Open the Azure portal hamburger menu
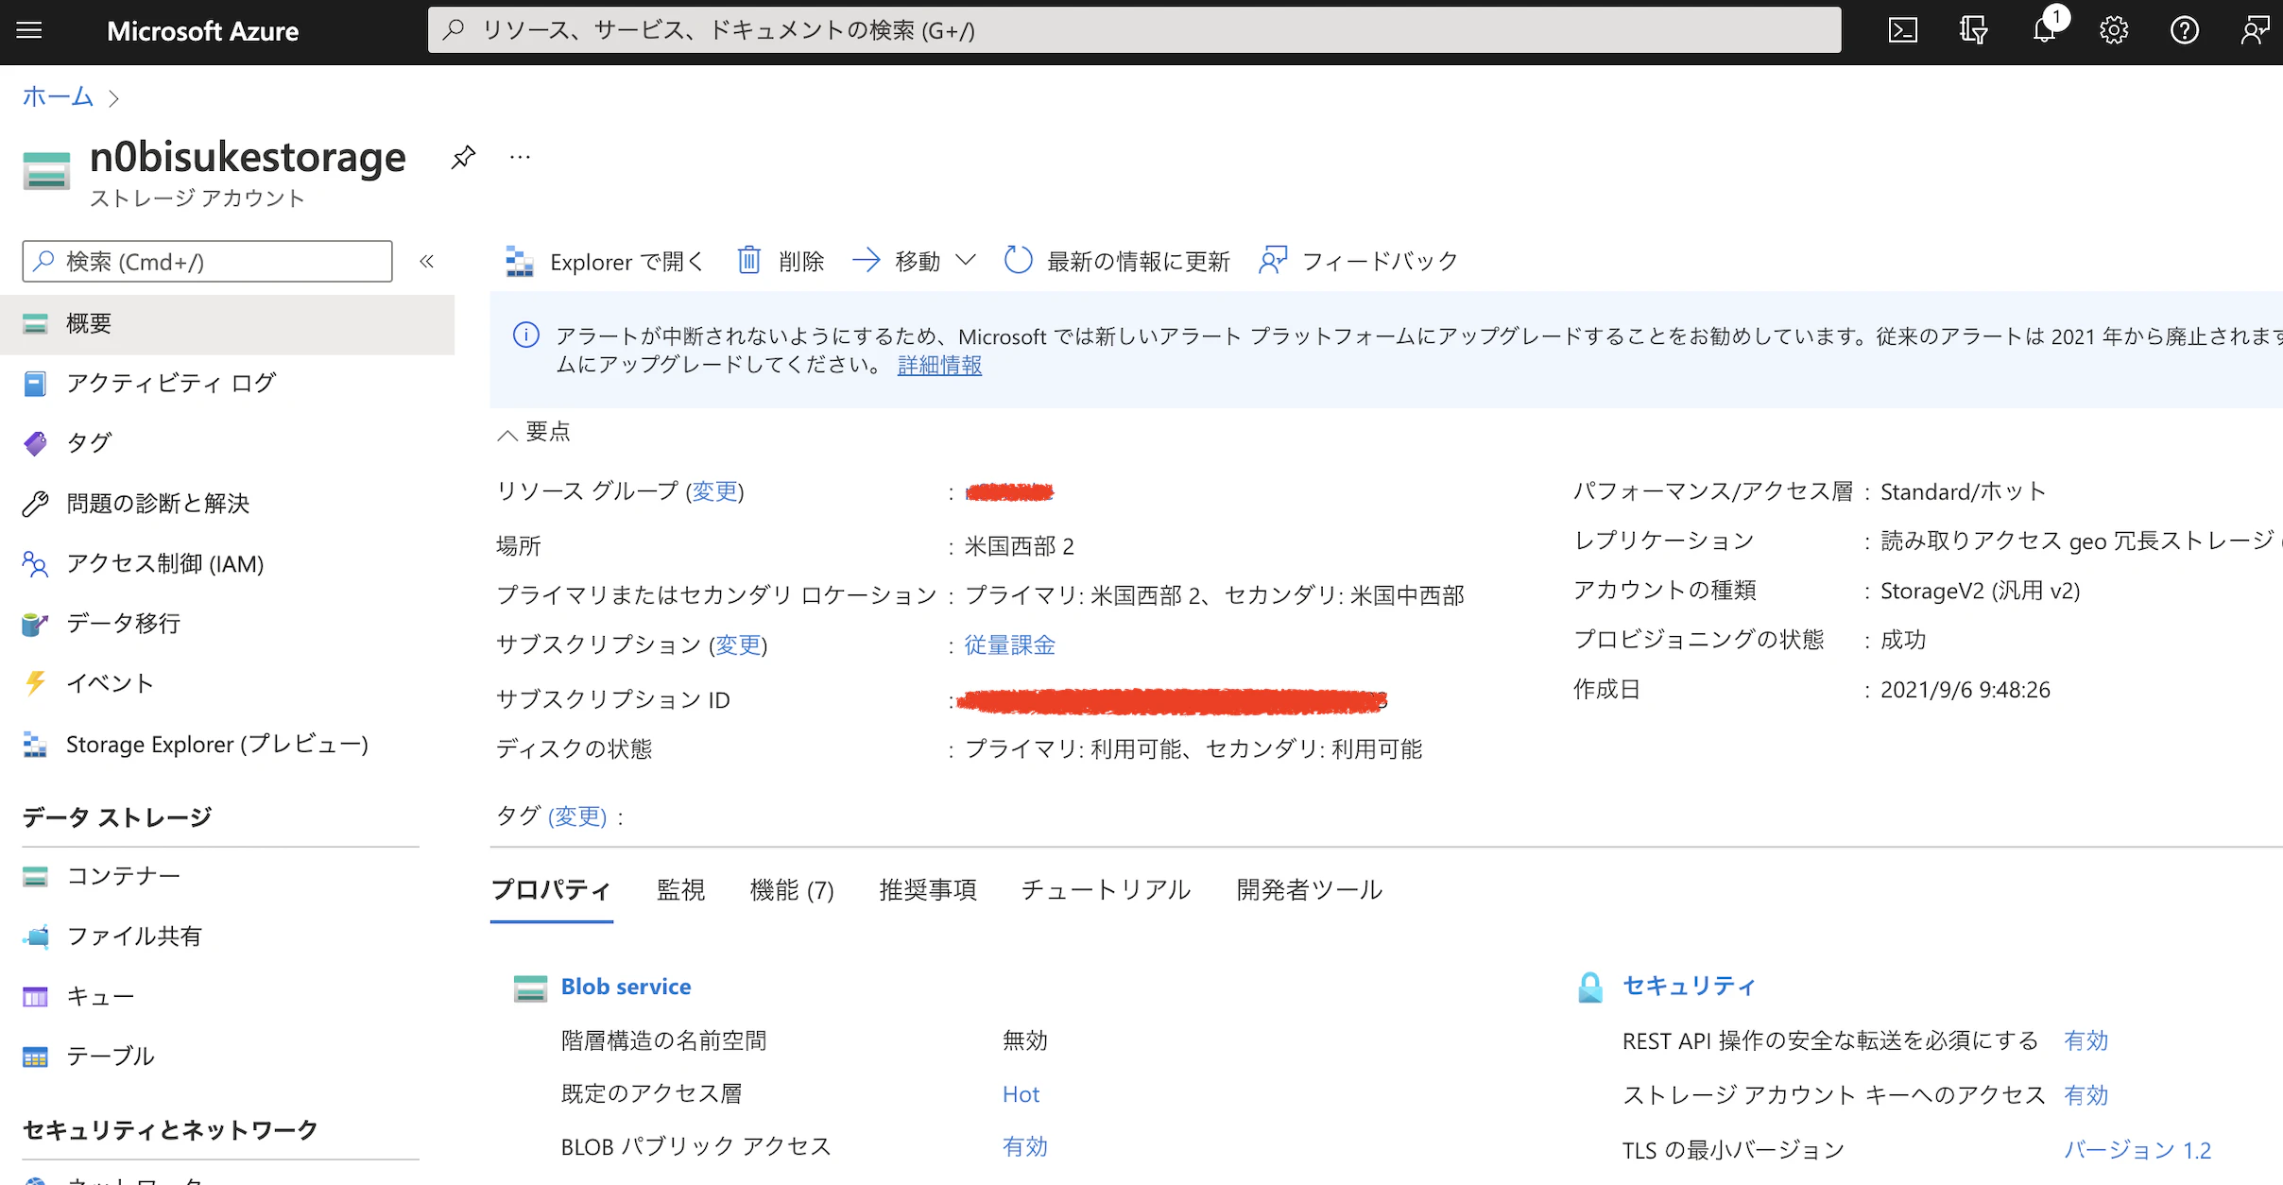Image resolution: width=2283 pixels, height=1185 pixels. click(x=29, y=30)
